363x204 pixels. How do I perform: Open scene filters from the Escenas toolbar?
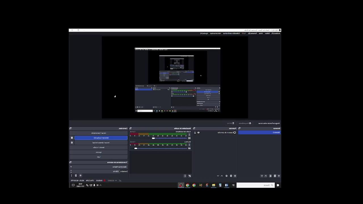pos(270,176)
